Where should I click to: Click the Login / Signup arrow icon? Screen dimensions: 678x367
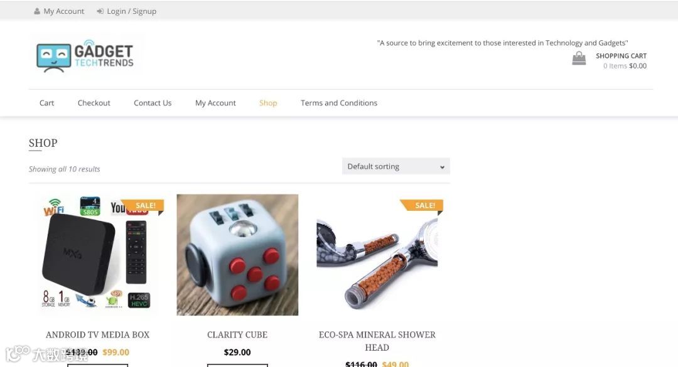click(x=100, y=11)
